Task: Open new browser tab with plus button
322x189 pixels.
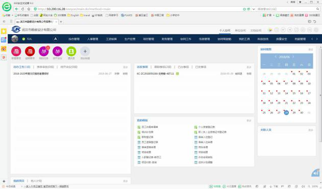Action: [61, 21]
